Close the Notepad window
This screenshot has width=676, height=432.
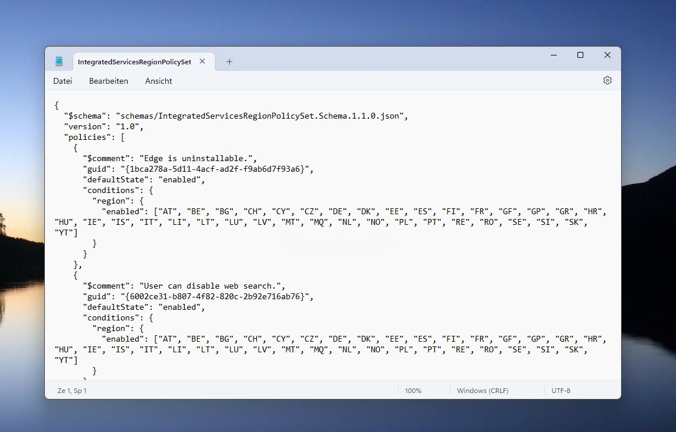pyautogui.click(x=608, y=55)
